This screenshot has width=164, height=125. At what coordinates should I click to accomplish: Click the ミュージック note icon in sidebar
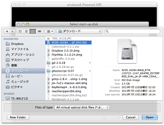(x=8, y=82)
